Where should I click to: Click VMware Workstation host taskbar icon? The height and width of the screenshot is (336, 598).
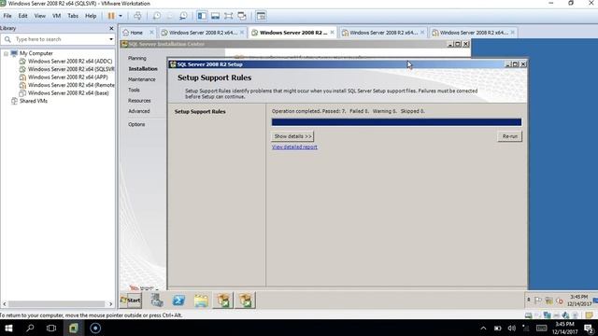click(73, 328)
